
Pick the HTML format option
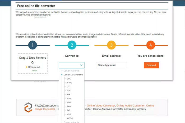[70, 83]
